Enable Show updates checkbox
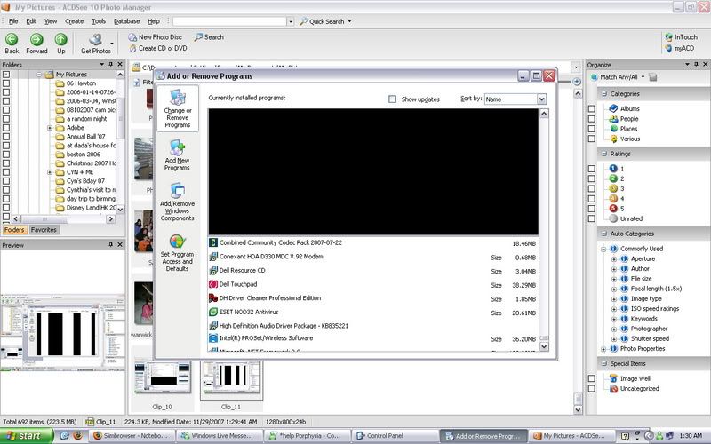The width and height of the screenshot is (711, 444). click(392, 99)
